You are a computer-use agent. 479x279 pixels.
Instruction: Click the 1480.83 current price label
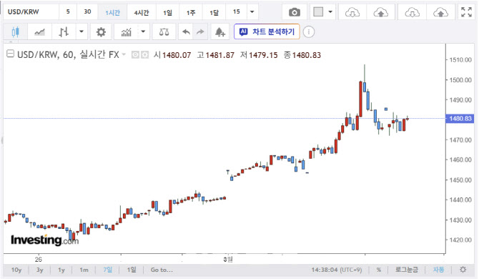click(x=460, y=119)
